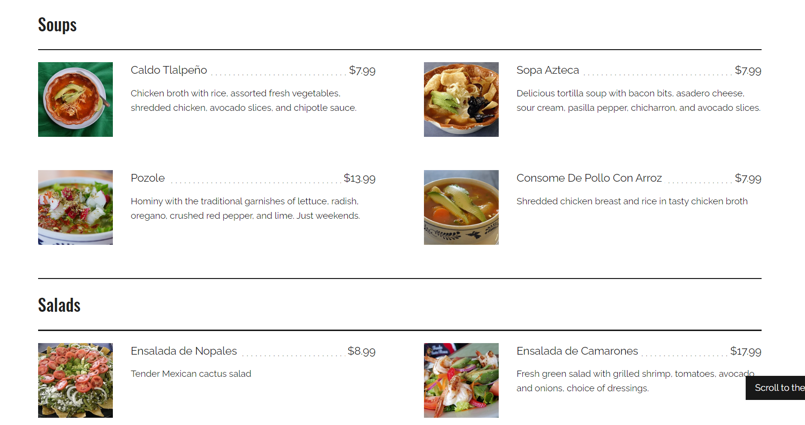Click the $8.99 Nopales salad price
Image resolution: width=805 pixels, height=425 pixels.
coord(361,351)
